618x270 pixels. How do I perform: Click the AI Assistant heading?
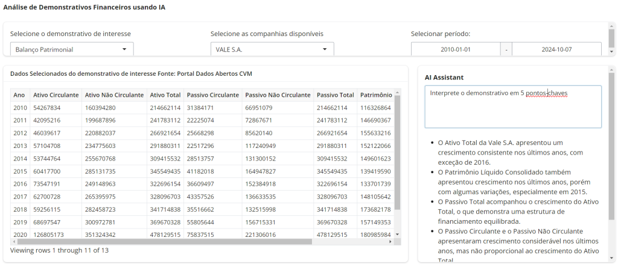click(444, 78)
